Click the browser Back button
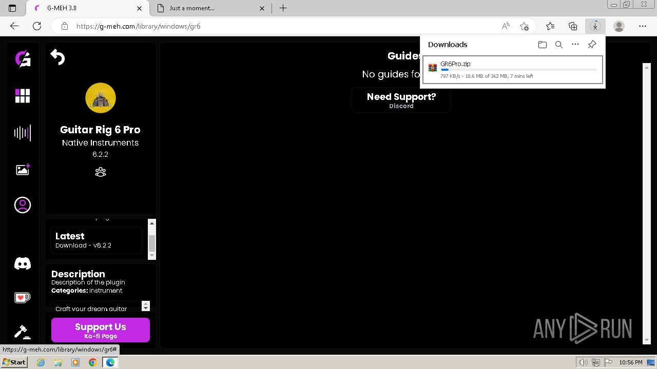657x369 pixels. pos(14,26)
